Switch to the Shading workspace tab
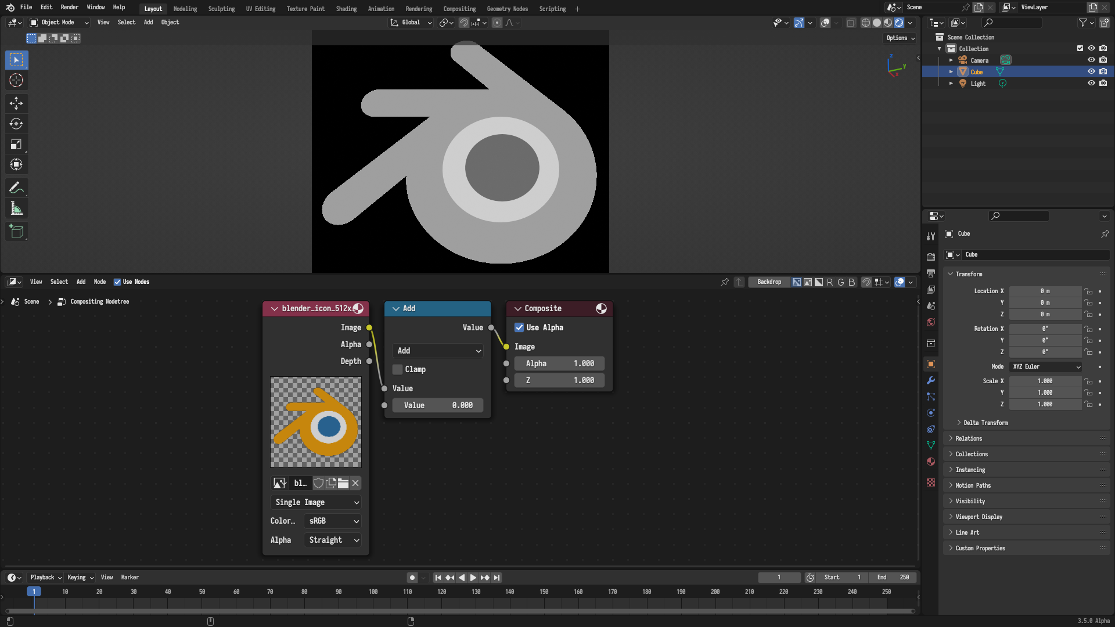Screen dimensions: 1115x627 tap(346, 9)
